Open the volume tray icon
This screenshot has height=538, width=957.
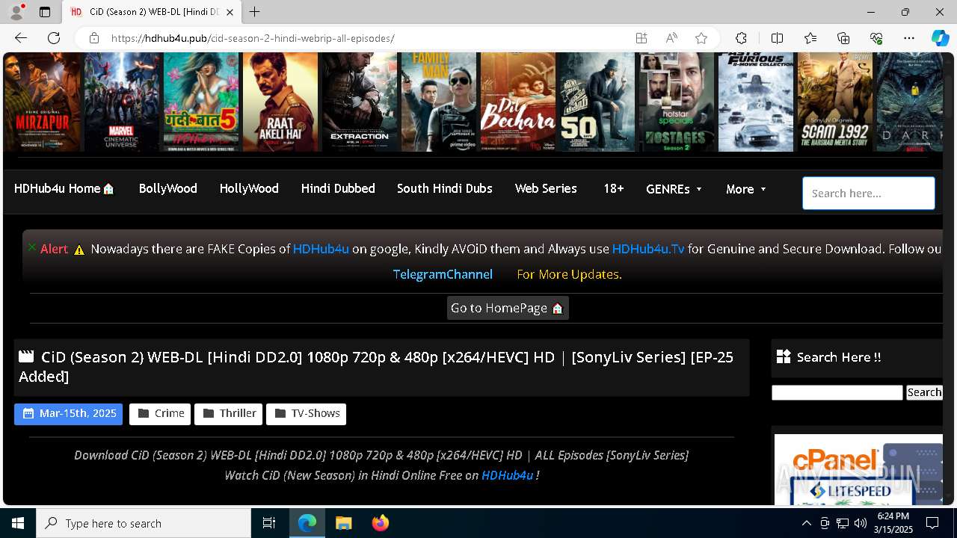tap(860, 523)
